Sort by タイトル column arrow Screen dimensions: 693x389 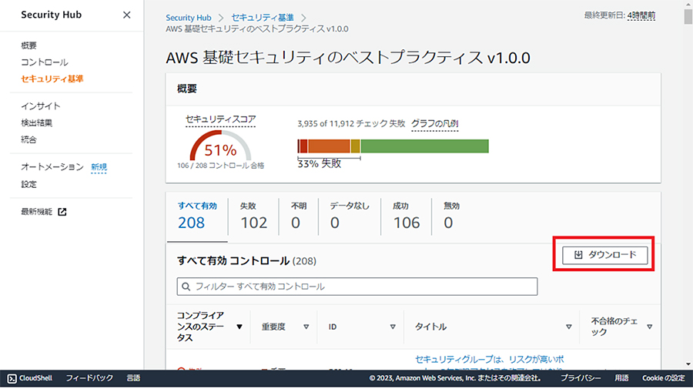[x=569, y=327]
